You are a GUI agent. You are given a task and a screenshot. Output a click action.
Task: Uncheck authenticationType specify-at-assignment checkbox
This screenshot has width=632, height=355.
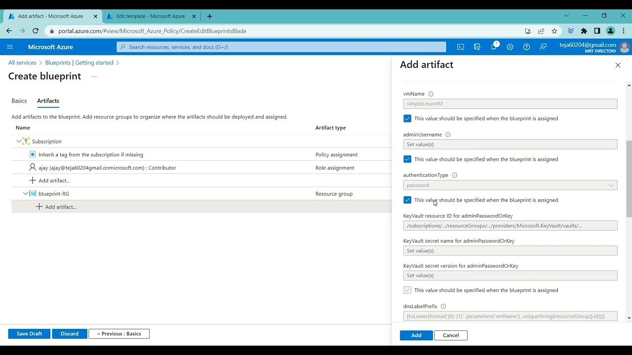point(407,200)
